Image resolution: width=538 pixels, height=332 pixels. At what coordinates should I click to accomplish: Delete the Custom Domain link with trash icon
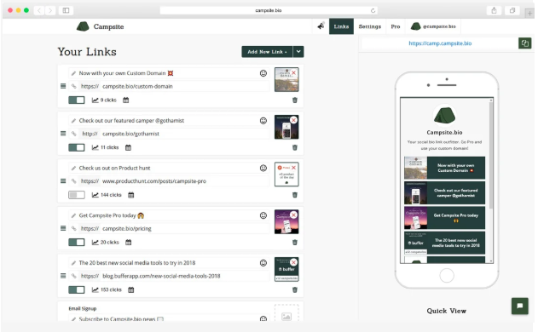coord(295,100)
